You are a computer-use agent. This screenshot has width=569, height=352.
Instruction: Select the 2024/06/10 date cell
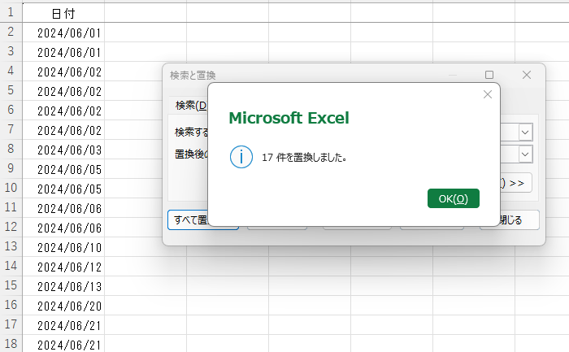(63, 247)
